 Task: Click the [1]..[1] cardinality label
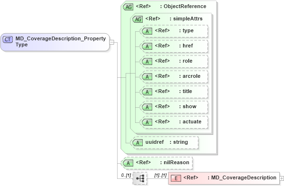pos(160,175)
